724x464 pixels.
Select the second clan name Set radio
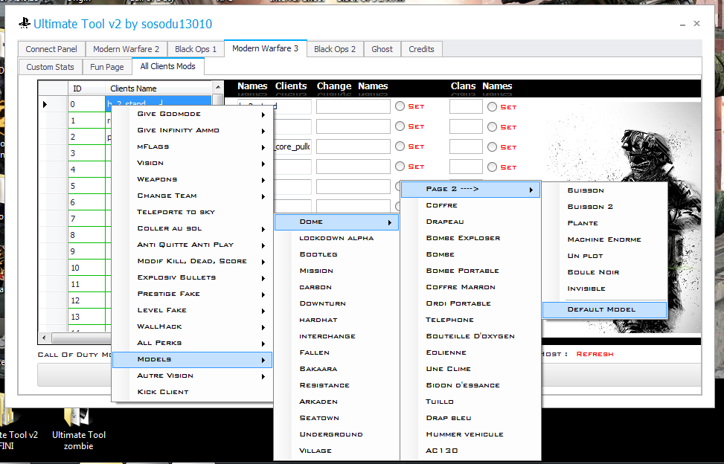coord(492,127)
